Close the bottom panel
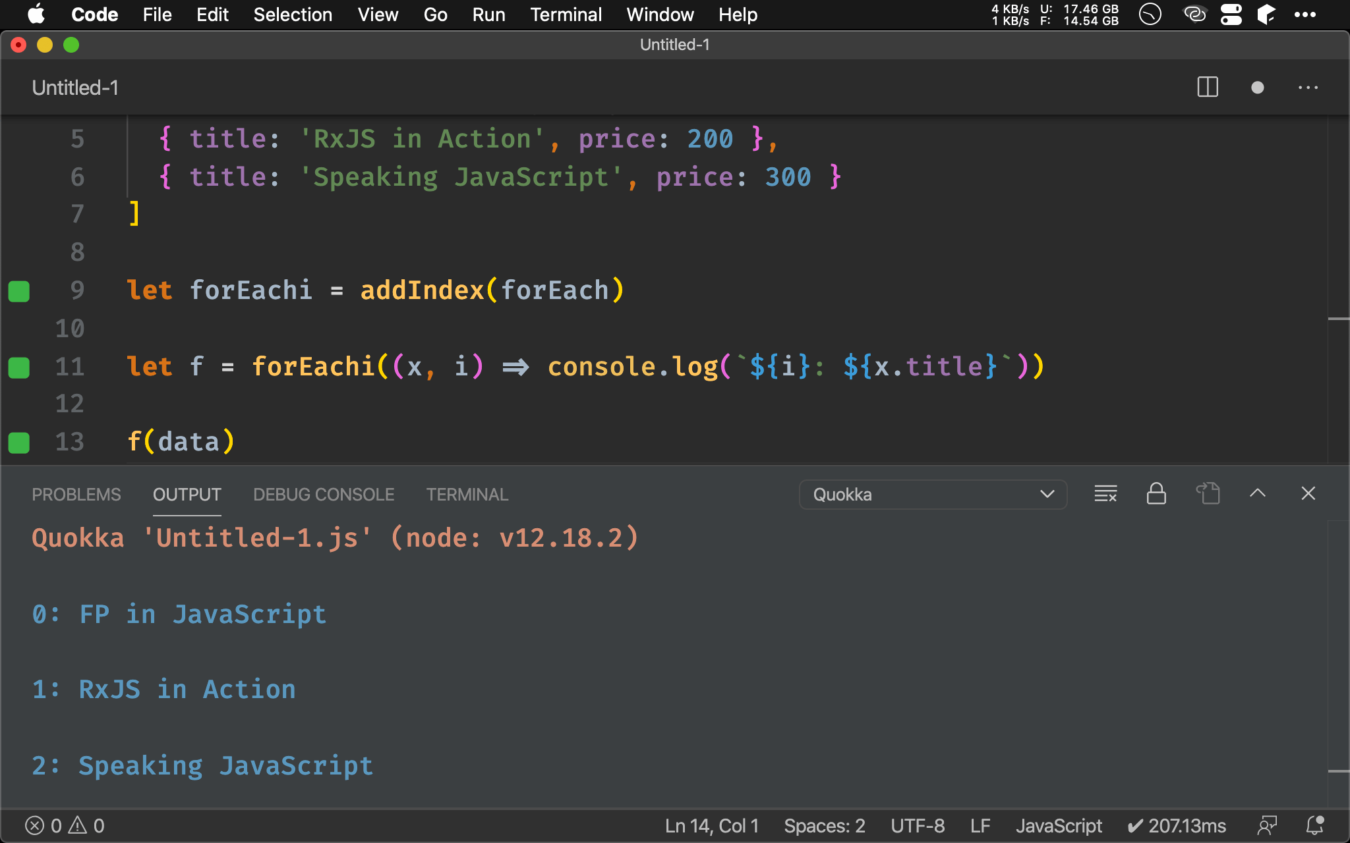The width and height of the screenshot is (1350, 843). tap(1308, 493)
